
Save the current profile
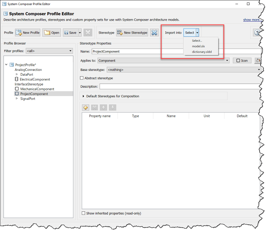(x=70, y=32)
